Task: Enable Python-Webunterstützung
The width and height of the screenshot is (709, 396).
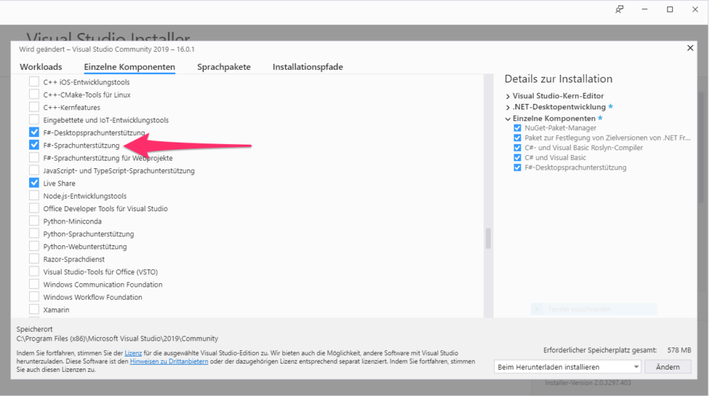Action: pos(34,246)
